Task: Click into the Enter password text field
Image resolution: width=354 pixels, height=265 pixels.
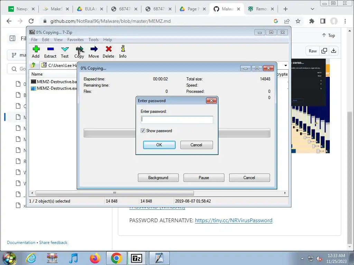Action: pos(177,120)
